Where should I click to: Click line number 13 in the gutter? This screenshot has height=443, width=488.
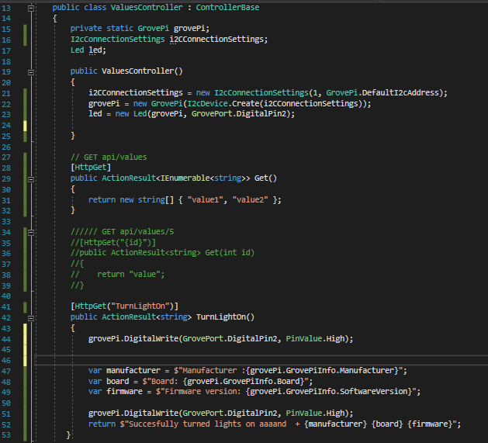tap(6, 8)
